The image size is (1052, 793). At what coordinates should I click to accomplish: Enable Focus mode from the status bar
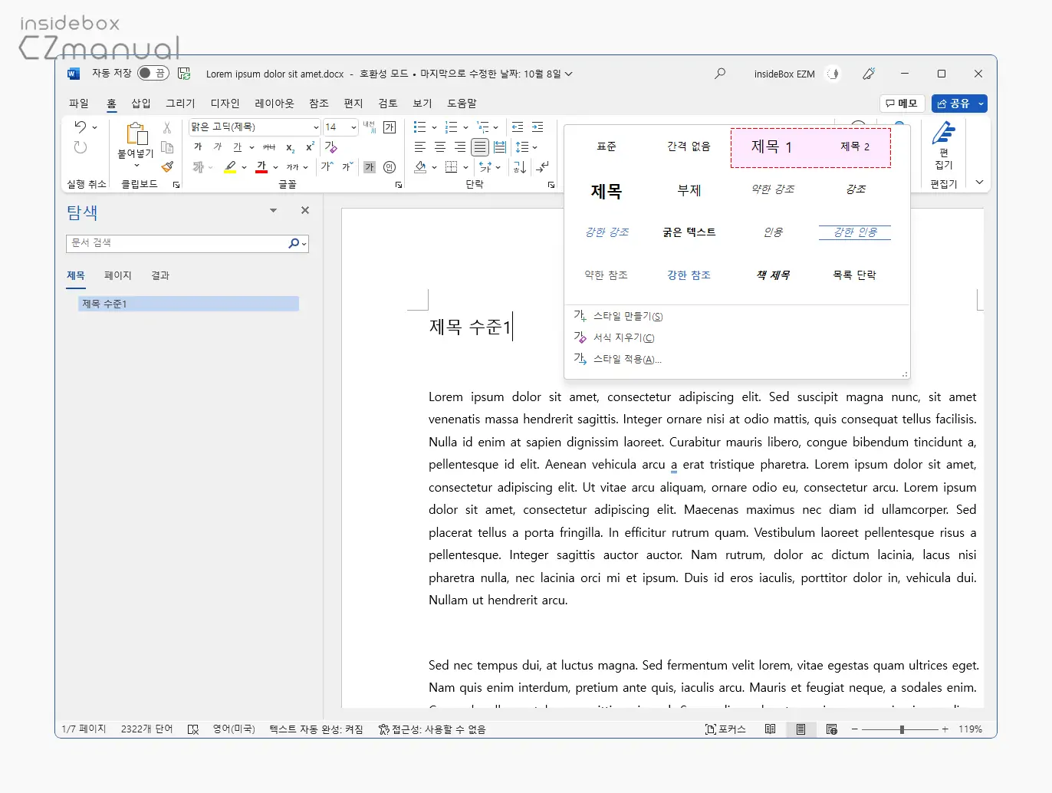725,729
